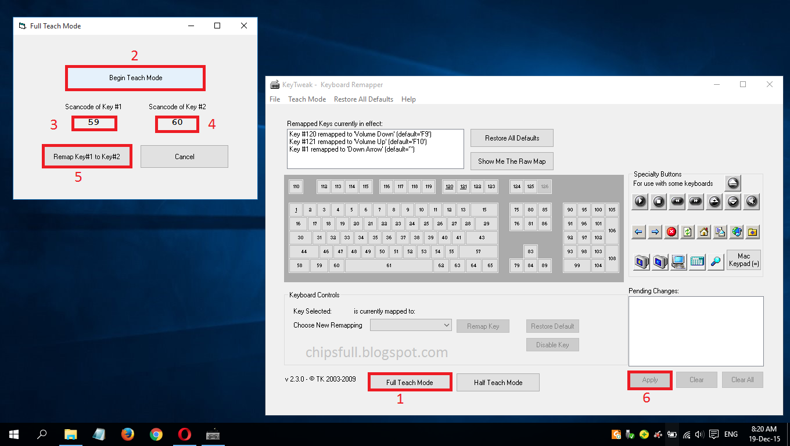This screenshot has height=446, width=790.
Task: Click Remap Key#1 to Key#2 button
Action: point(87,156)
